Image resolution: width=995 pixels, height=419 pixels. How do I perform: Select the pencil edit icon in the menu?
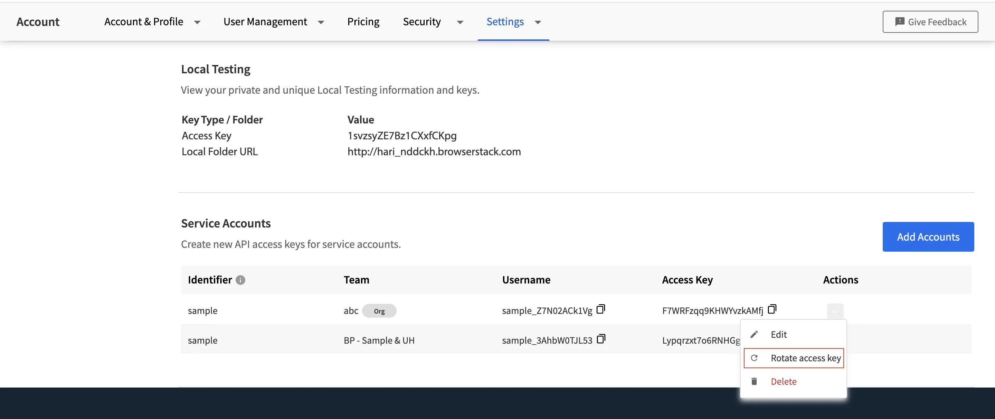pos(754,334)
